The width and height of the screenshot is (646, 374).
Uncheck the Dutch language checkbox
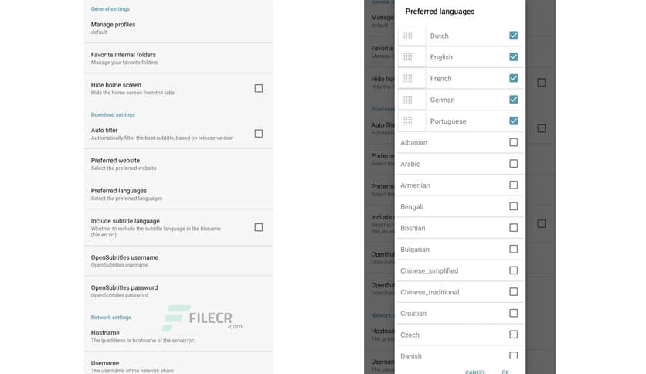tap(513, 36)
